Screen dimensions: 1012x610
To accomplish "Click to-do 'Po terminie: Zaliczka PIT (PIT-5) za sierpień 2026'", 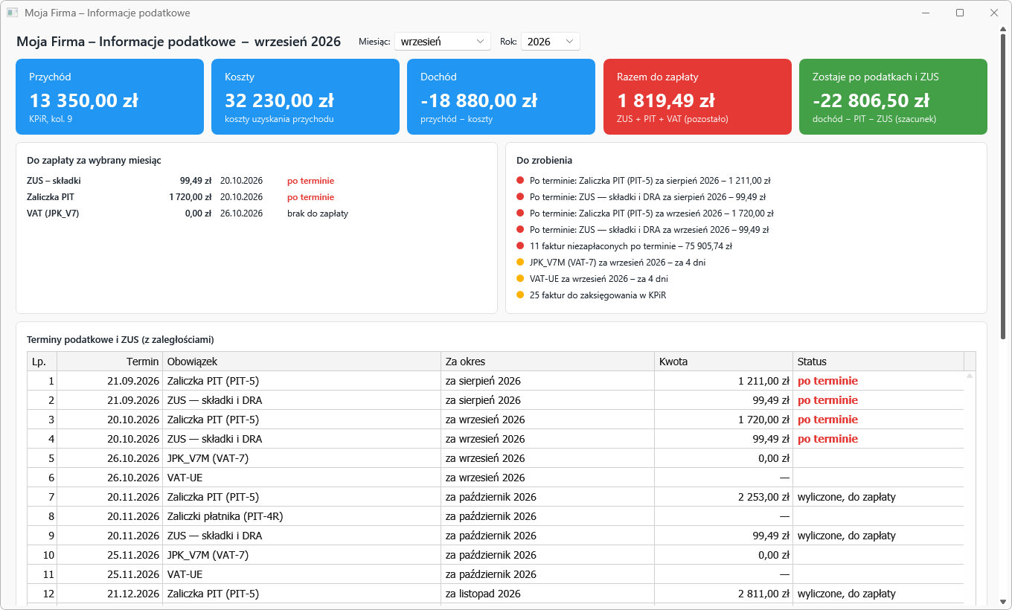I will (650, 181).
